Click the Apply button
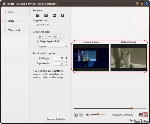The height and width of the screenshot is (124, 150). (x=133, y=120)
